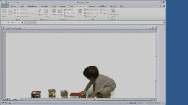Click the Name Box showing CF278
Viewport: 188px width, 105px height.
(11, 22)
